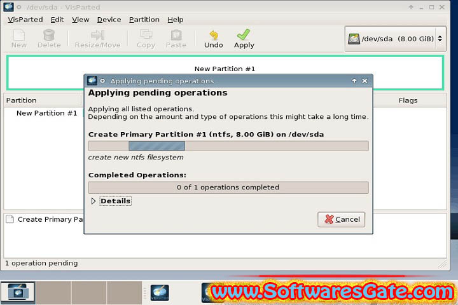Click the pending operation document icon
This screenshot has width=458, height=305.
click(10, 219)
